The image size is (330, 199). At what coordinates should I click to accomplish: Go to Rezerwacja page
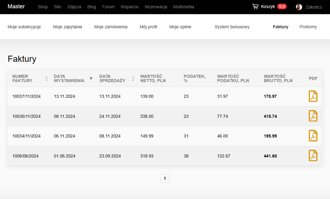[156, 7]
